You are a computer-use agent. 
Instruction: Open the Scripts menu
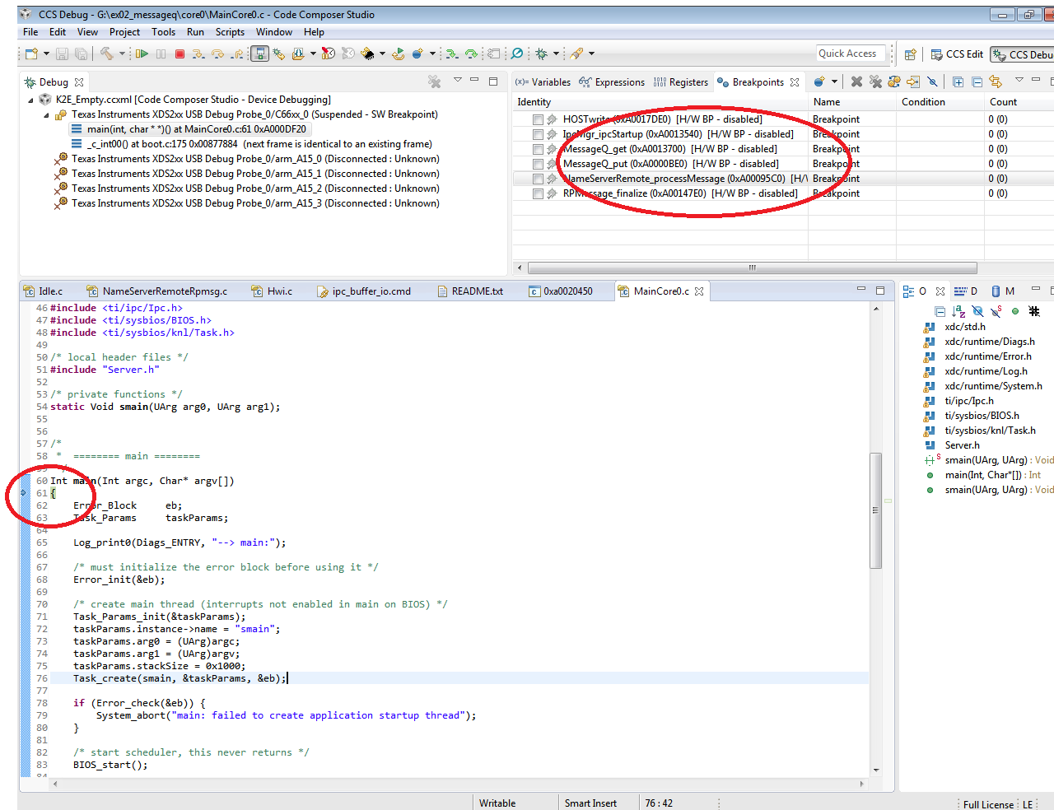tap(230, 32)
